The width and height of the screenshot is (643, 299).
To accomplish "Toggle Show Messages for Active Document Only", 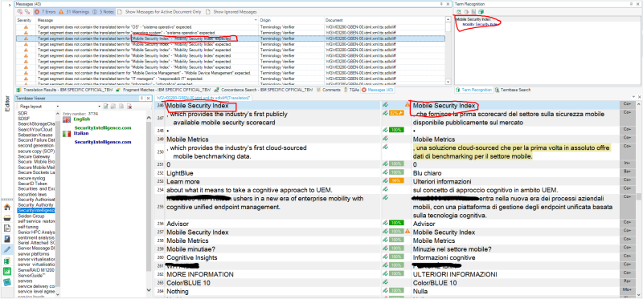I will coord(160,12).
